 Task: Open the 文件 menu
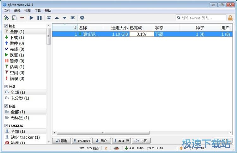(x=7, y=10)
